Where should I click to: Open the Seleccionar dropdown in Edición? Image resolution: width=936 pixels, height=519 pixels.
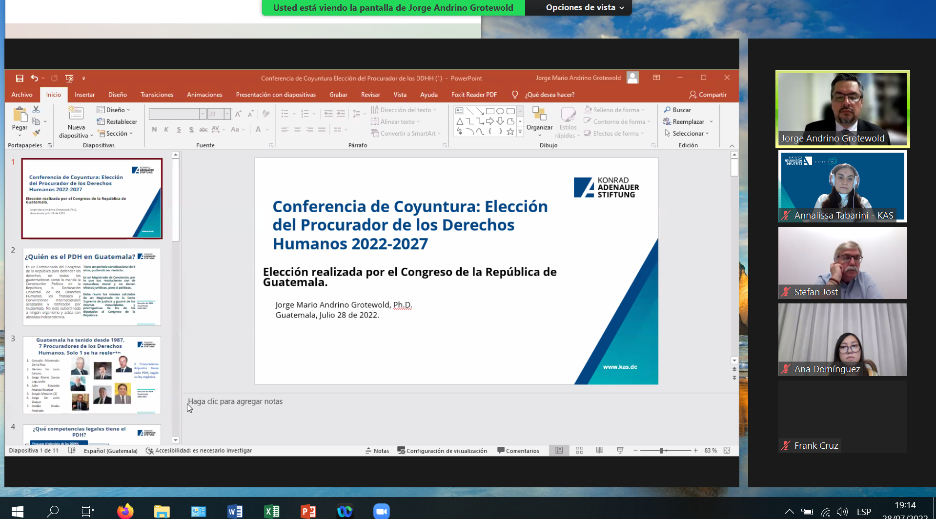tap(687, 133)
